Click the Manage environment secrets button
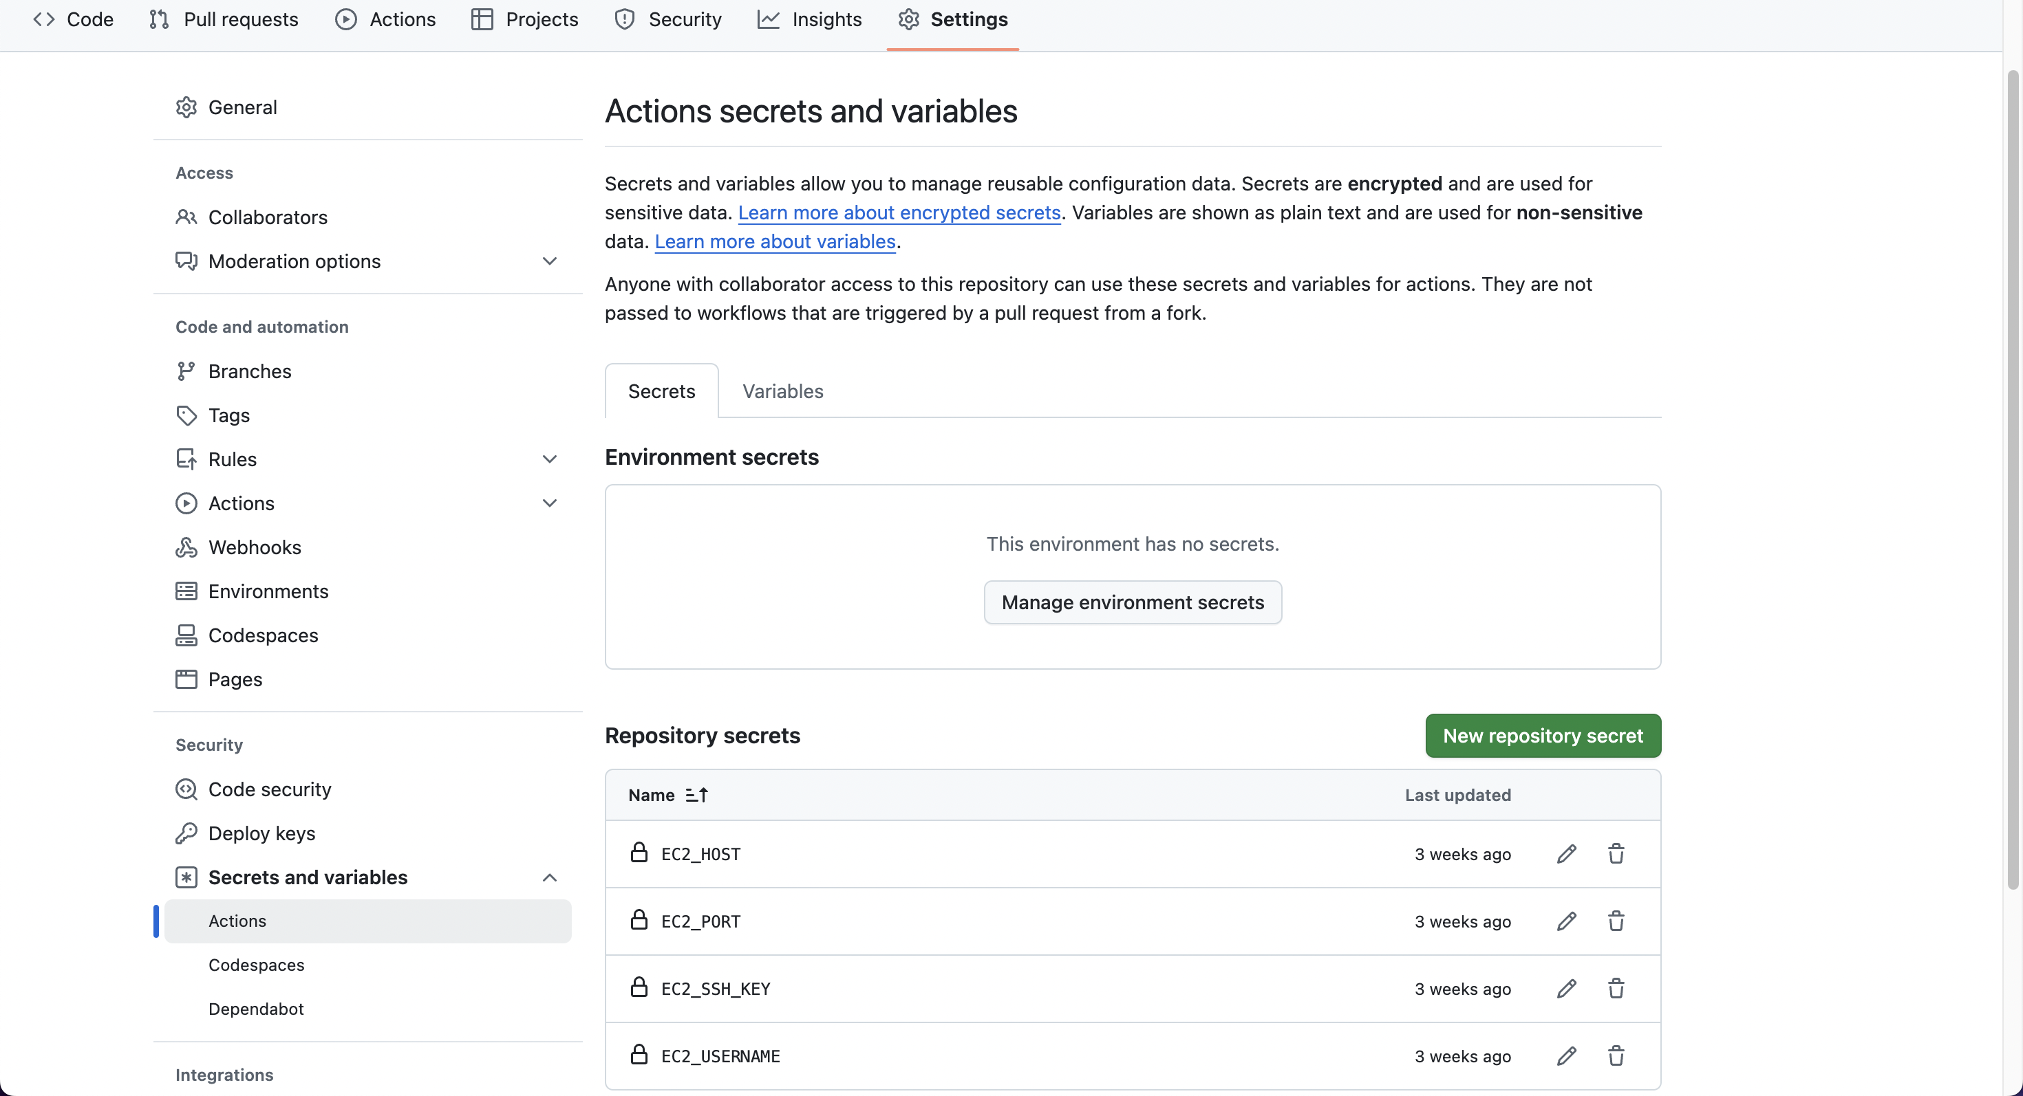2023x1096 pixels. (1132, 602)
